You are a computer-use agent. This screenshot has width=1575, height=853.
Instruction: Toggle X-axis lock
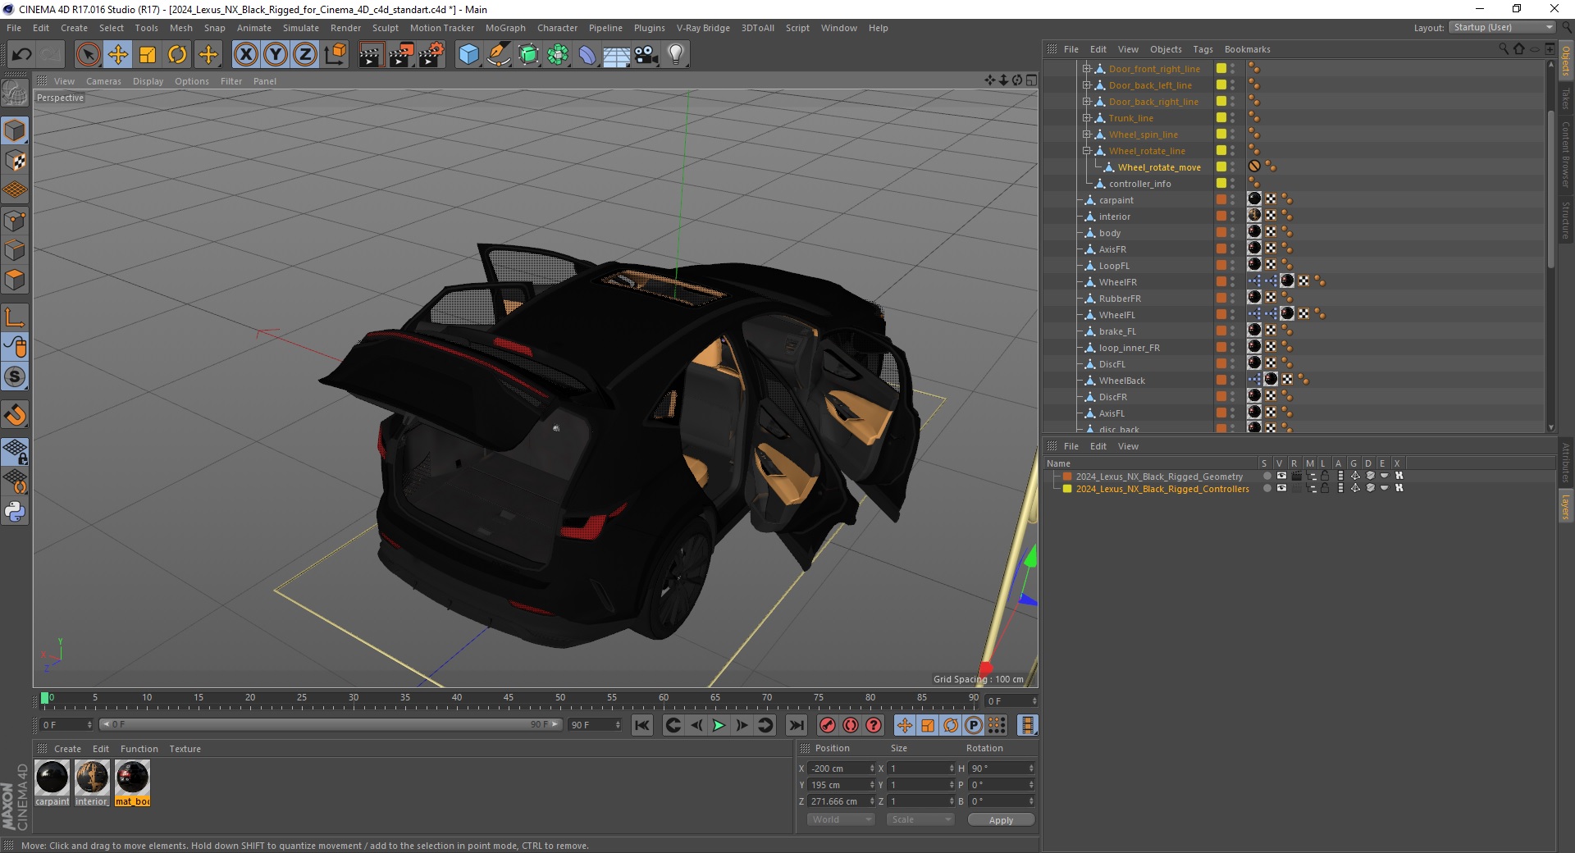(x=246, y=55)
